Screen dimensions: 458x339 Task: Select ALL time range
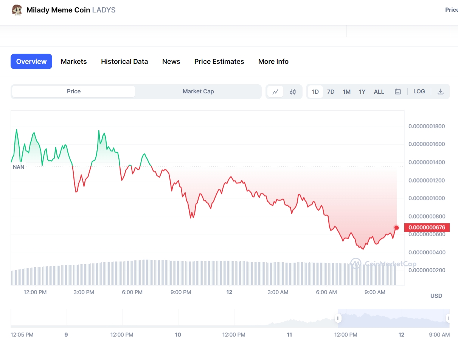click(379, 91)
